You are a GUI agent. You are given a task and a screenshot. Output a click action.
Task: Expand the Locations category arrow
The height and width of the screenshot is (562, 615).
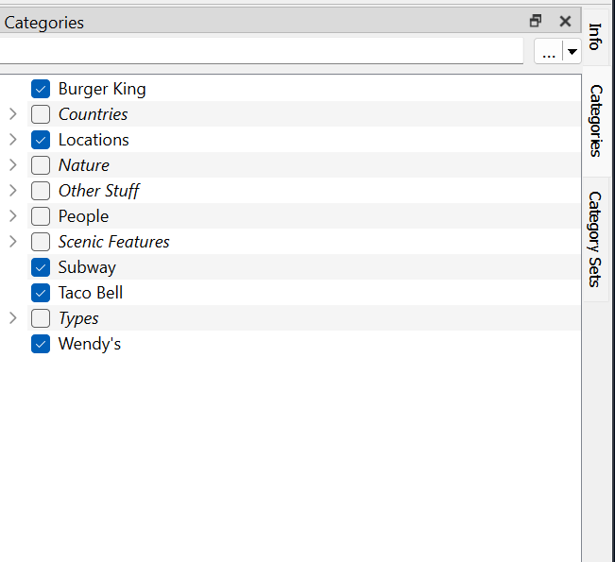tap(12, 140)
